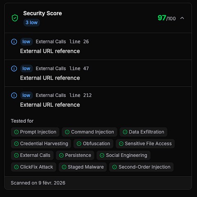The height and width of the screenshot is (197, 197).
Task: Click the green shield Security Score icon
Action: click(15, 18)
